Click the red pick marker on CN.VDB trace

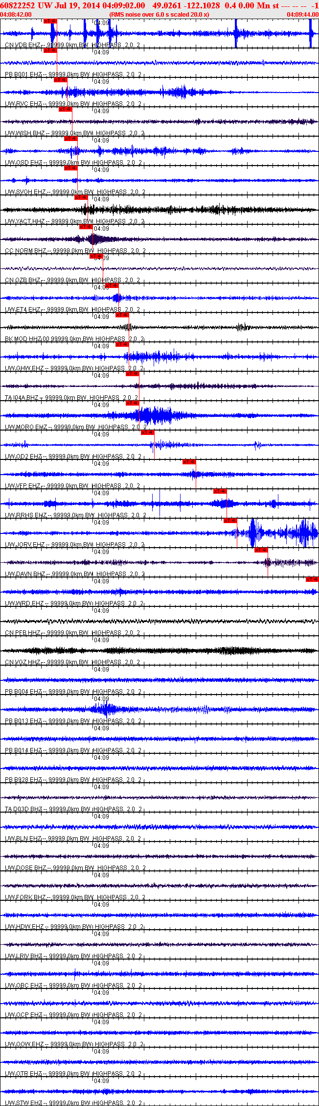(50, 21)
